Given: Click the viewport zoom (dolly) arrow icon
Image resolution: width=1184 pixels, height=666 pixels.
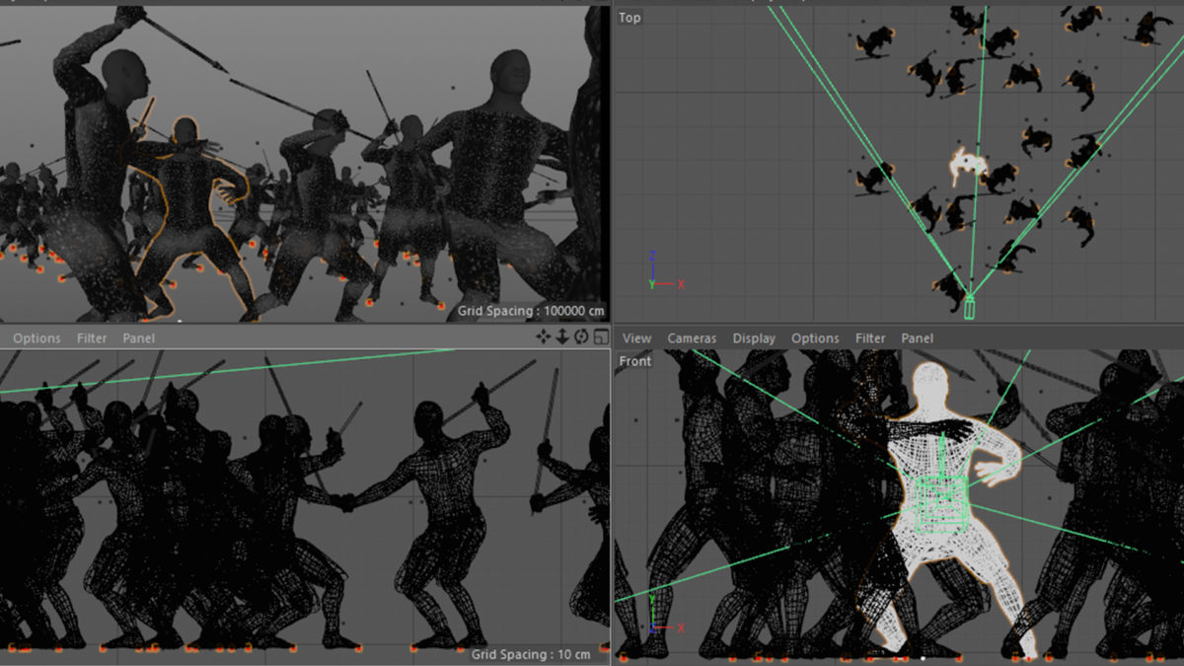Looking at the screenshot, I should click(x=562, y=337).
